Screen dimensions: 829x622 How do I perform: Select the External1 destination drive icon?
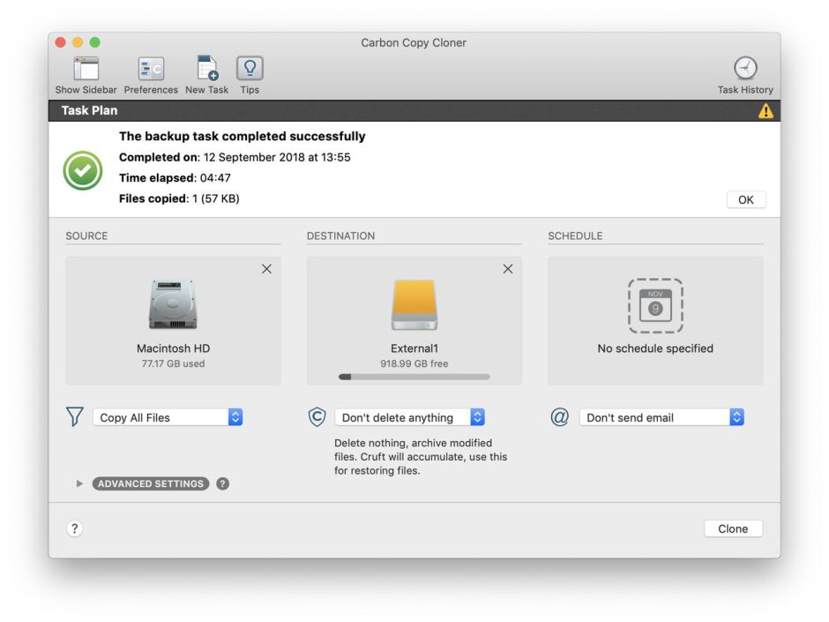click(x=414, y=305)
